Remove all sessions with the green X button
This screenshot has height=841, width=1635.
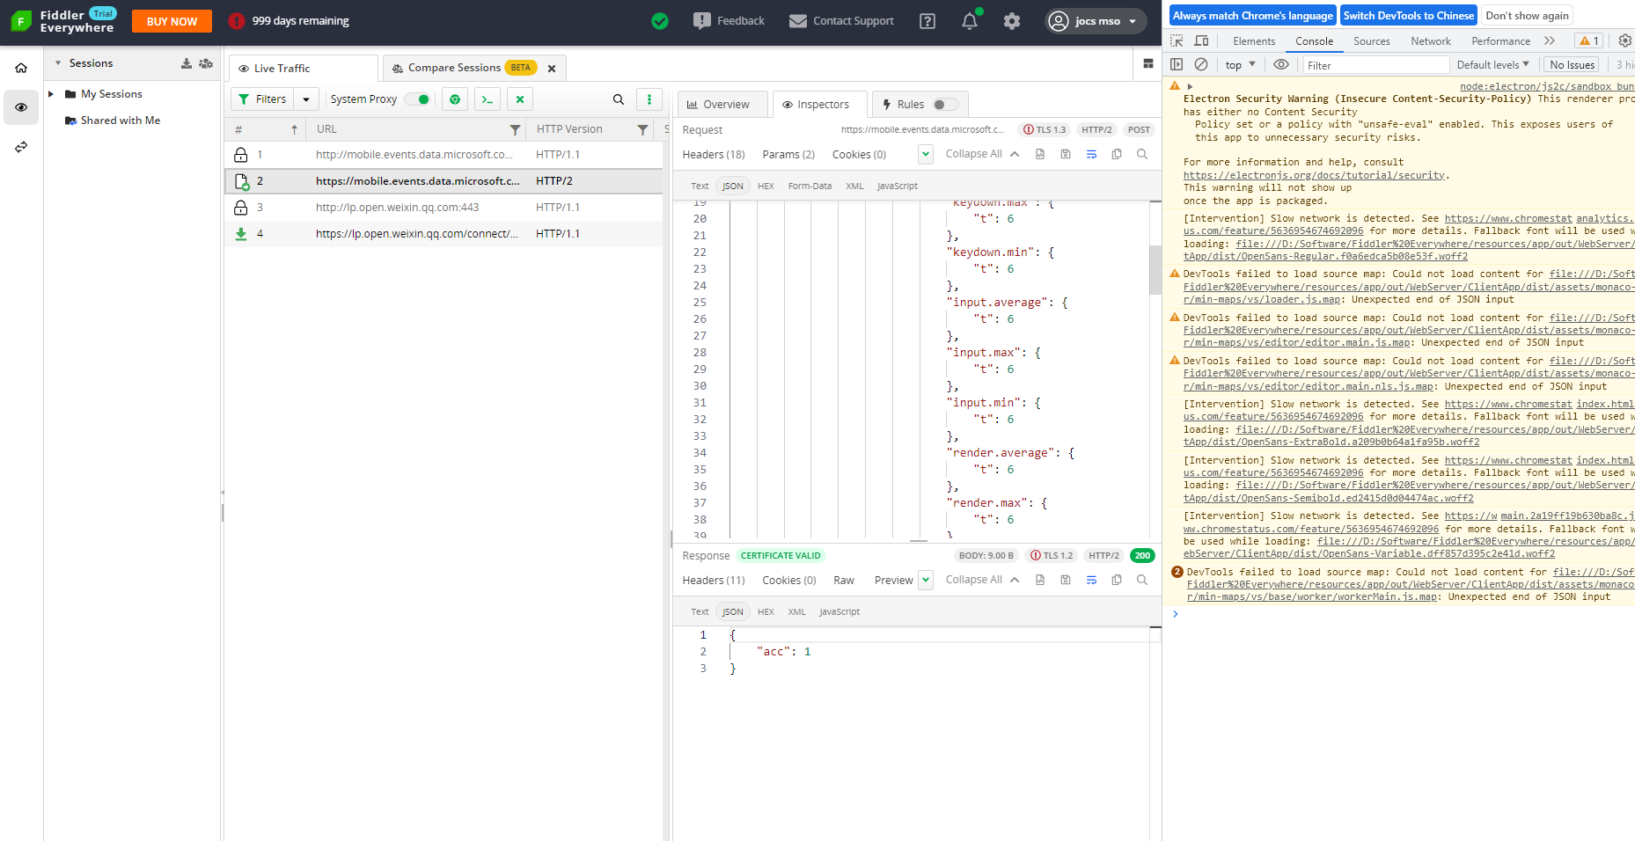520,99
